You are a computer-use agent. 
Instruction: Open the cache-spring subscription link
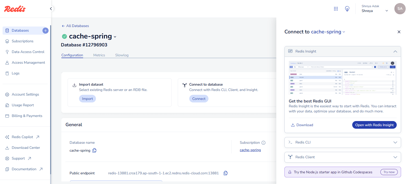pyautogui.click(x=250, y=150)
